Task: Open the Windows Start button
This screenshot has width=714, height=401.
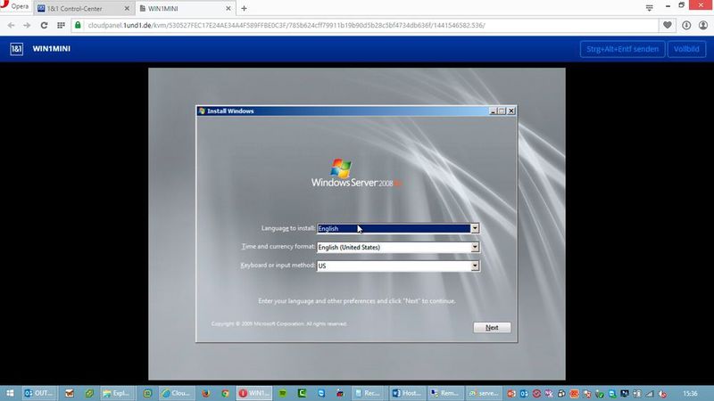Action: click(x=10, y=393)
